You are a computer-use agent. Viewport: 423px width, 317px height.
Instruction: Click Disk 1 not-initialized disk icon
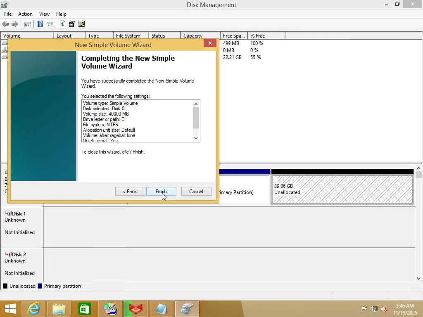click(8, 213)
